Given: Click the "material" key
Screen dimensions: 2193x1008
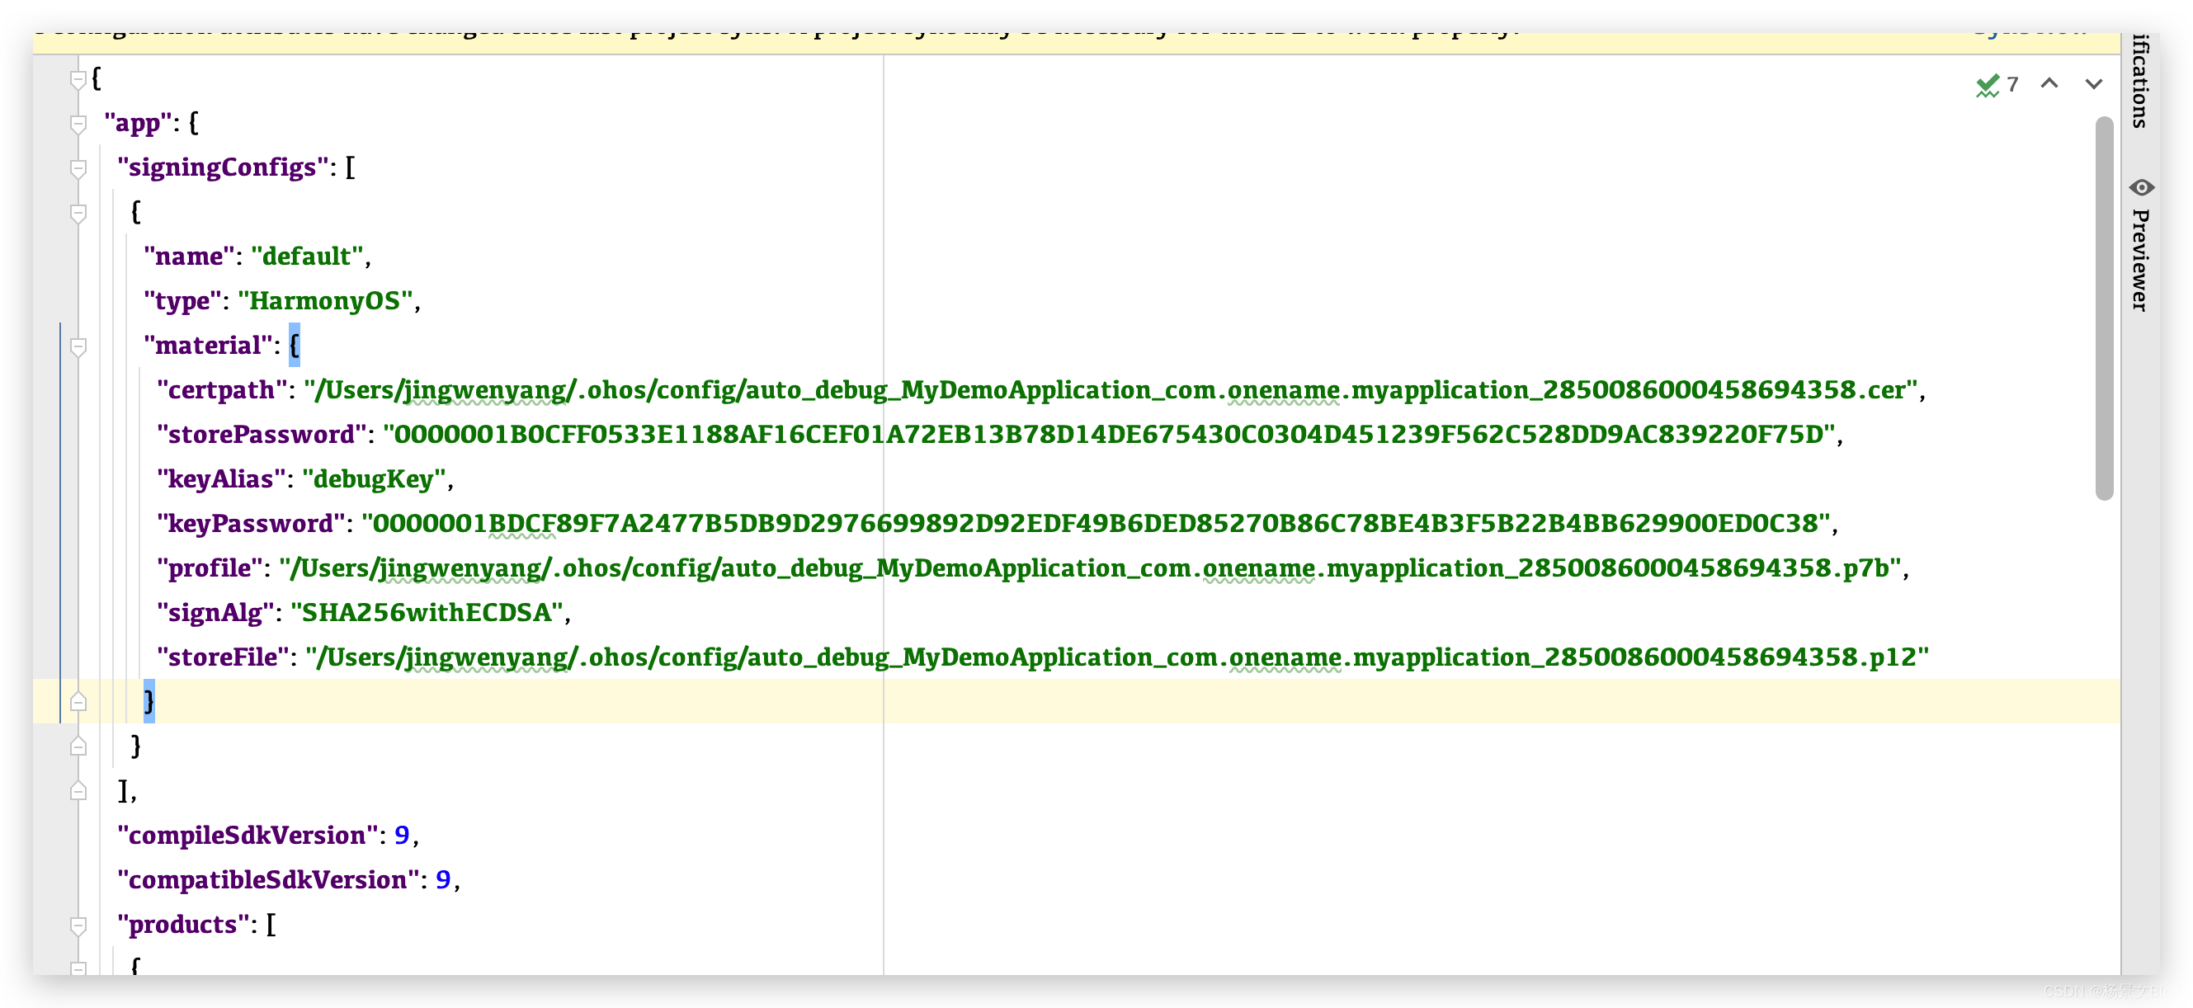Looking at the screenshot, I should tap(208, 346).
